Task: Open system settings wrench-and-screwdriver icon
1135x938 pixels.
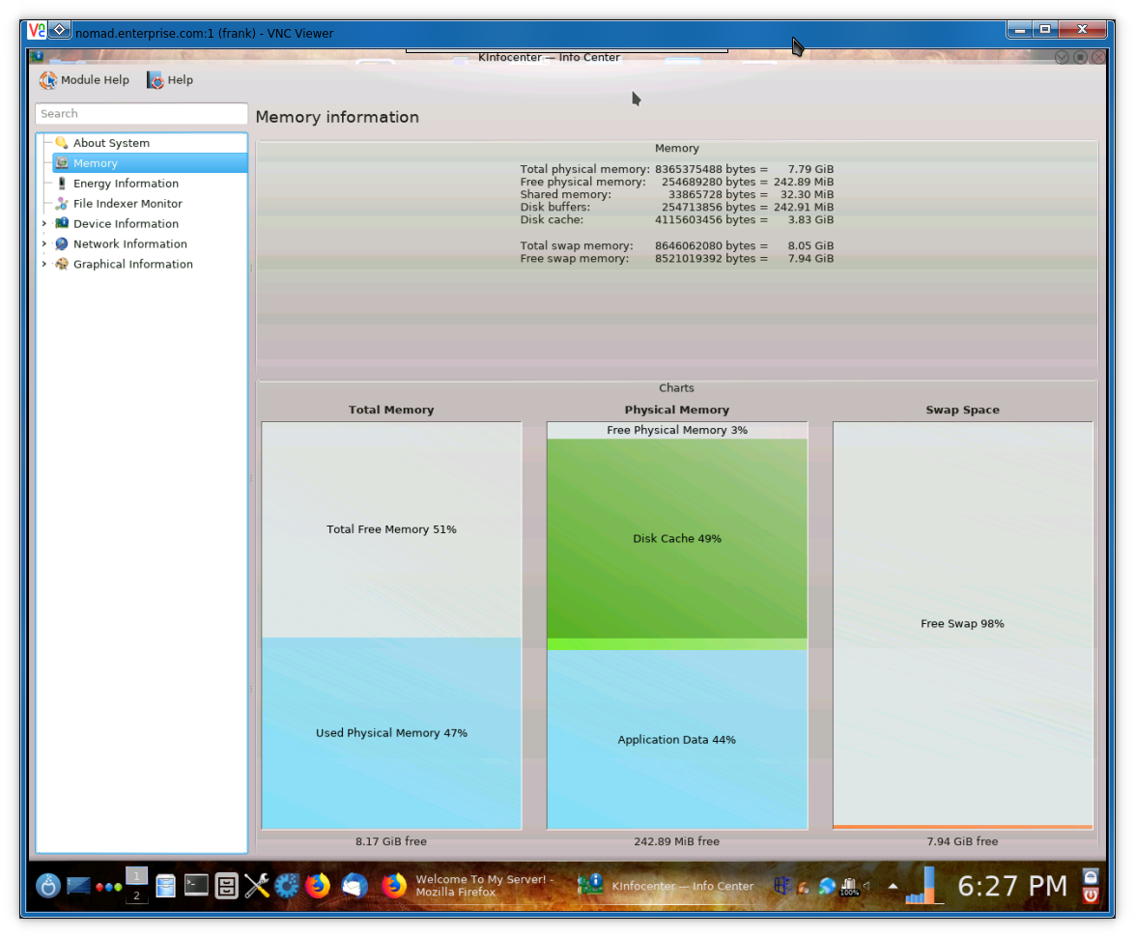Action: click(x=256, y=886)
